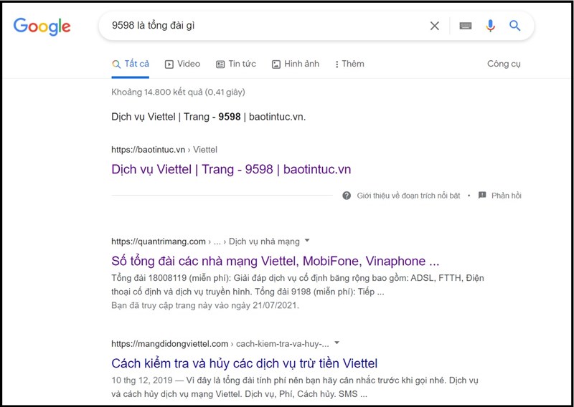Click the quantrimang.com result URL
This screenshot has width=574, height=407.
[205, 241]
